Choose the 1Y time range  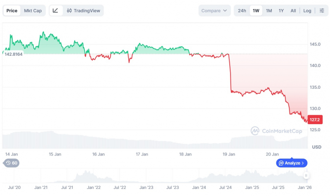(281, 11)
